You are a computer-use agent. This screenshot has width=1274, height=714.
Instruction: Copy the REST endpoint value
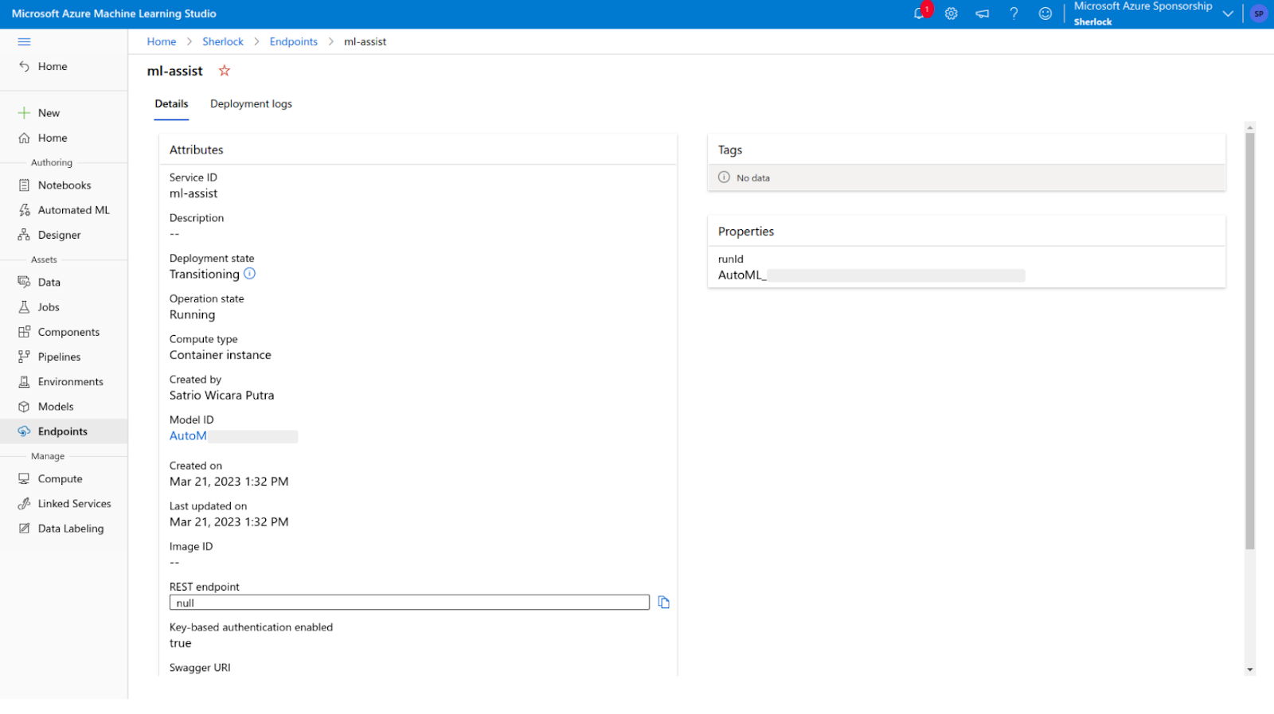pos(663,603)
